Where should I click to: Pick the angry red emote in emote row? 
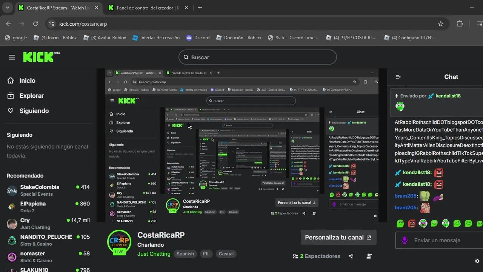pyautogui.click(x=412, y=223)
